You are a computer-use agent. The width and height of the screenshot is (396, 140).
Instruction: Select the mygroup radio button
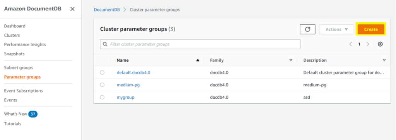[102, 97]
